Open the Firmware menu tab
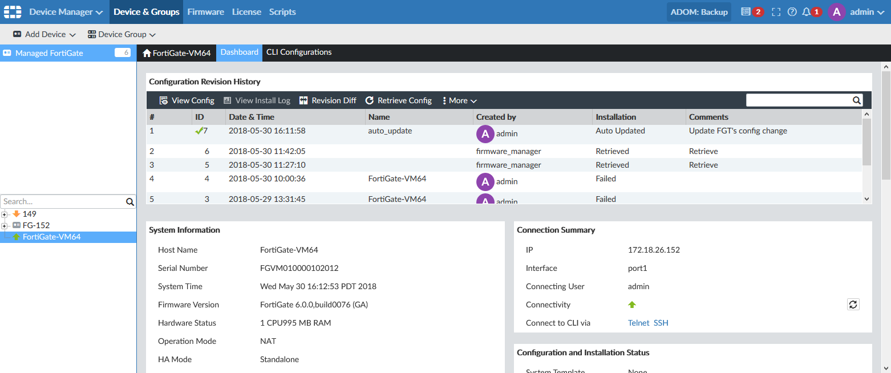This screenshot has height=373, width=891. [205, 12]
